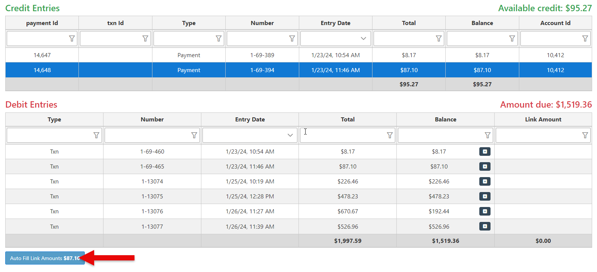Open debit Entry Date filter dropdown

[290, 135]
